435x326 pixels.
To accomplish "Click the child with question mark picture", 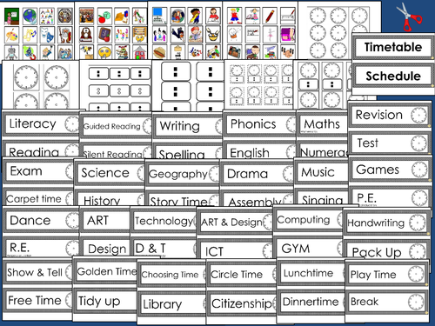I will pos(235,17).
